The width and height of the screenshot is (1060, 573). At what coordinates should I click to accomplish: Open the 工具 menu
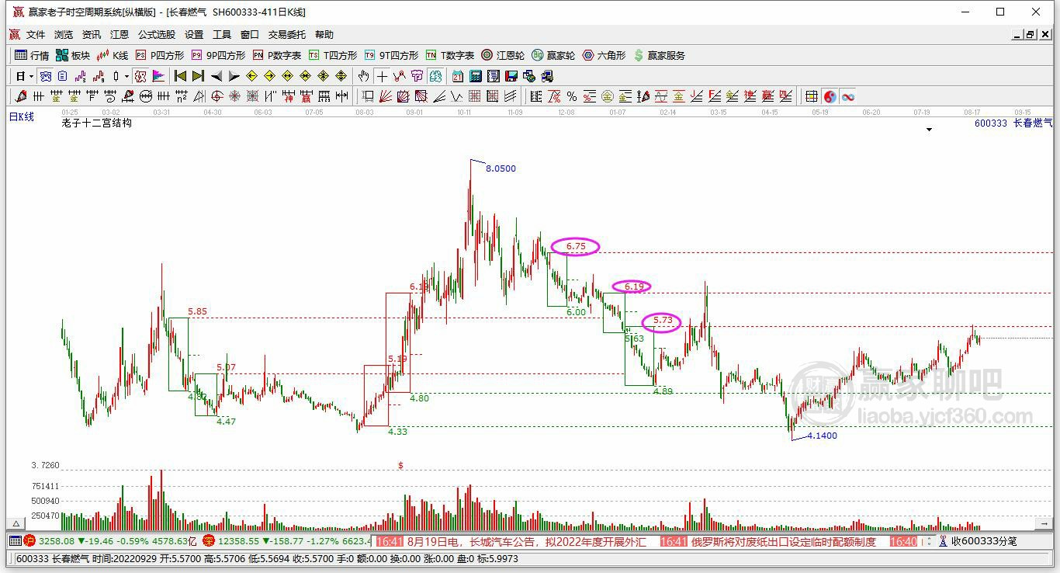pos(222,35)
